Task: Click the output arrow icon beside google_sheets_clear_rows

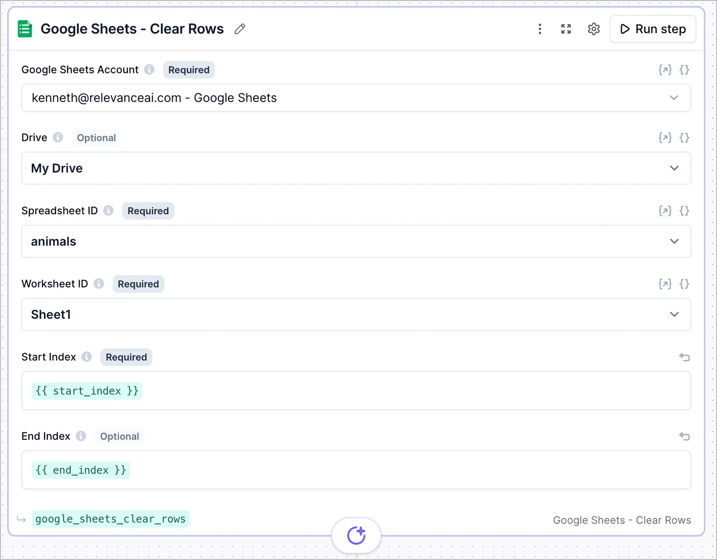Action: pos(21,519)
